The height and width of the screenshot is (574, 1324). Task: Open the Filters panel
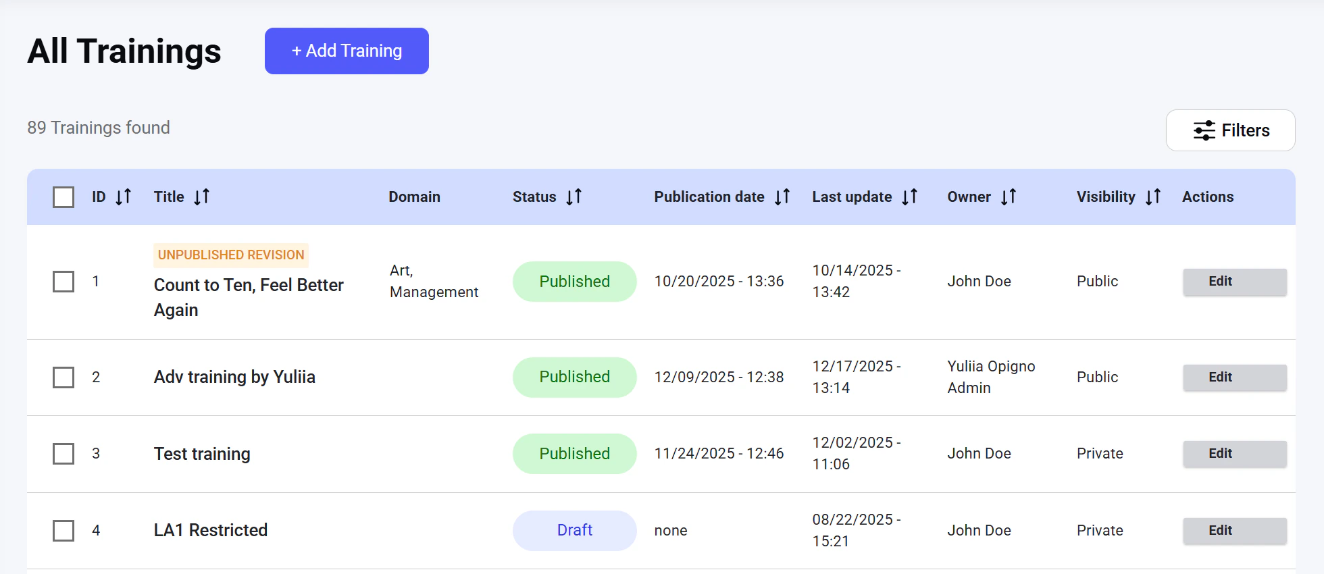pos(1230,130)
